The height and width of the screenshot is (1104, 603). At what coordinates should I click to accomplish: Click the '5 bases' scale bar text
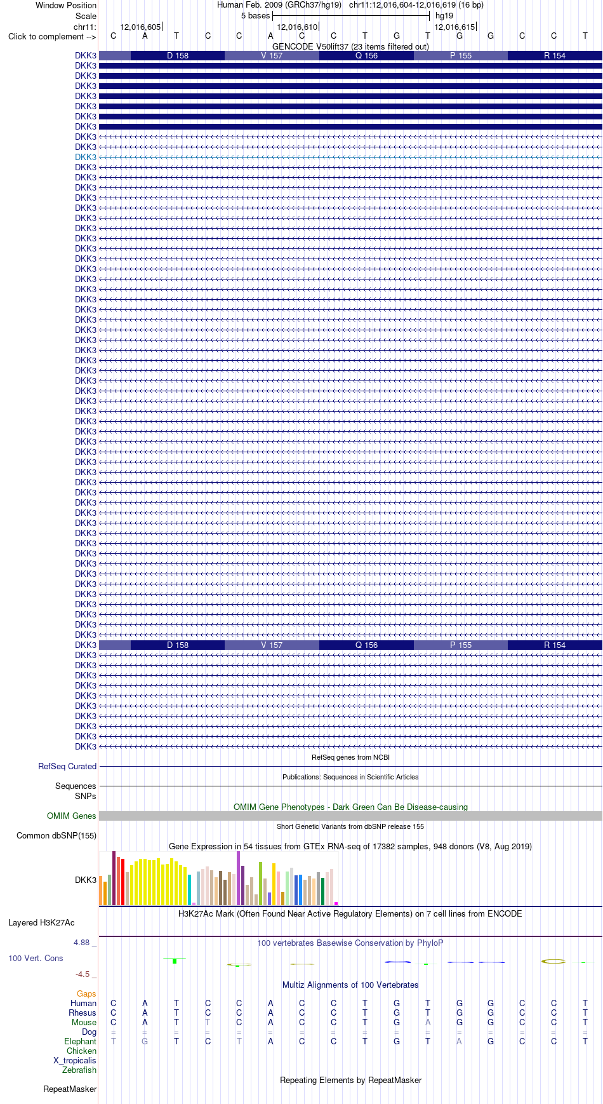point(255,16)
